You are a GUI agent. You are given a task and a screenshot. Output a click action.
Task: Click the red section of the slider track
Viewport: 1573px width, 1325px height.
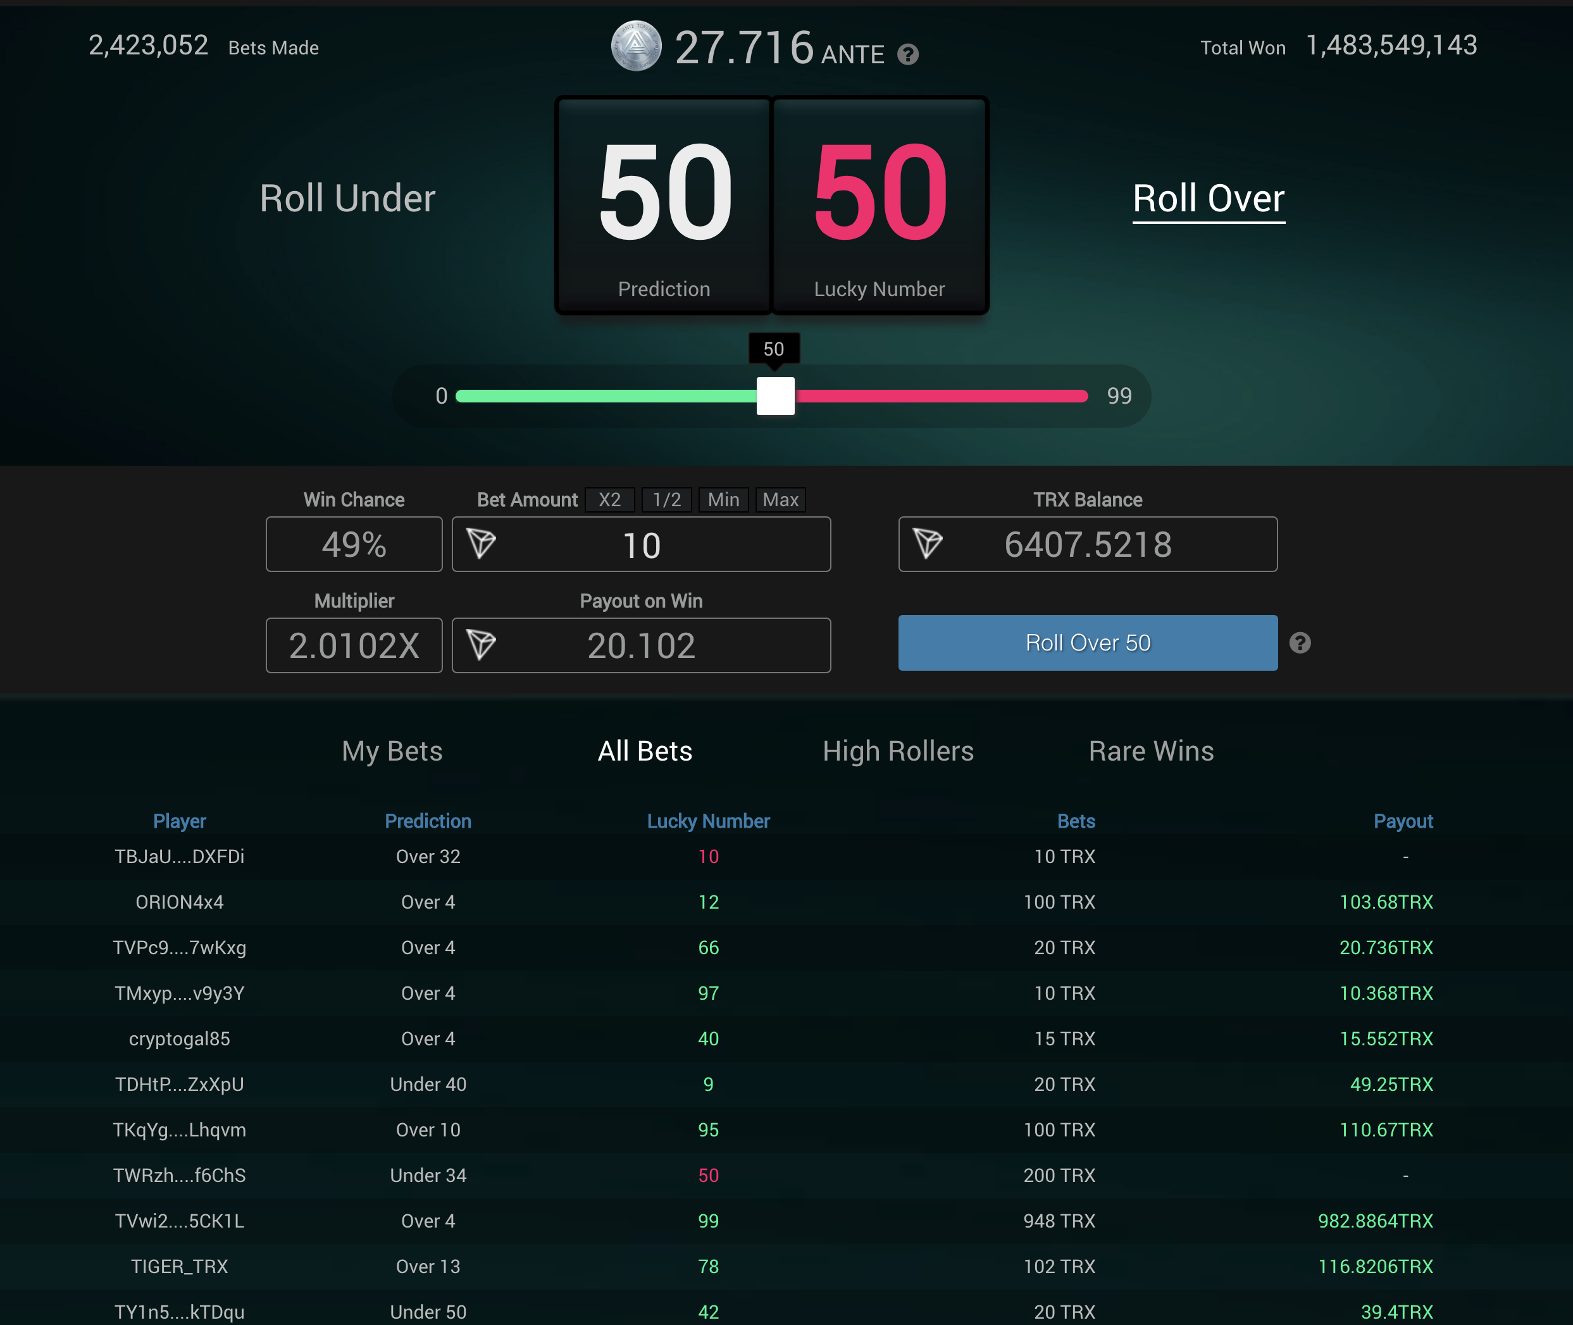coord(939,396)
